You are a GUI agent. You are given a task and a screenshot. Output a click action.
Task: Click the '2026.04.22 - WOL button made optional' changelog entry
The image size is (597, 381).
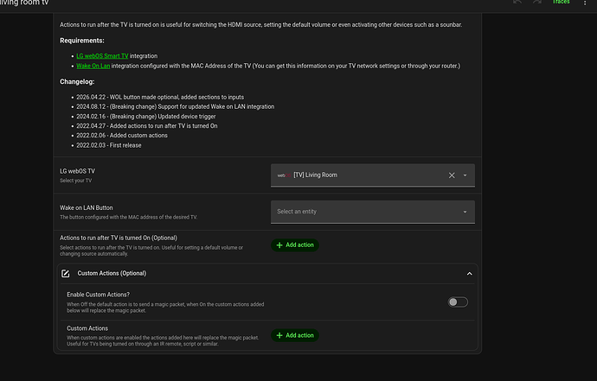[x=160, y=97]
